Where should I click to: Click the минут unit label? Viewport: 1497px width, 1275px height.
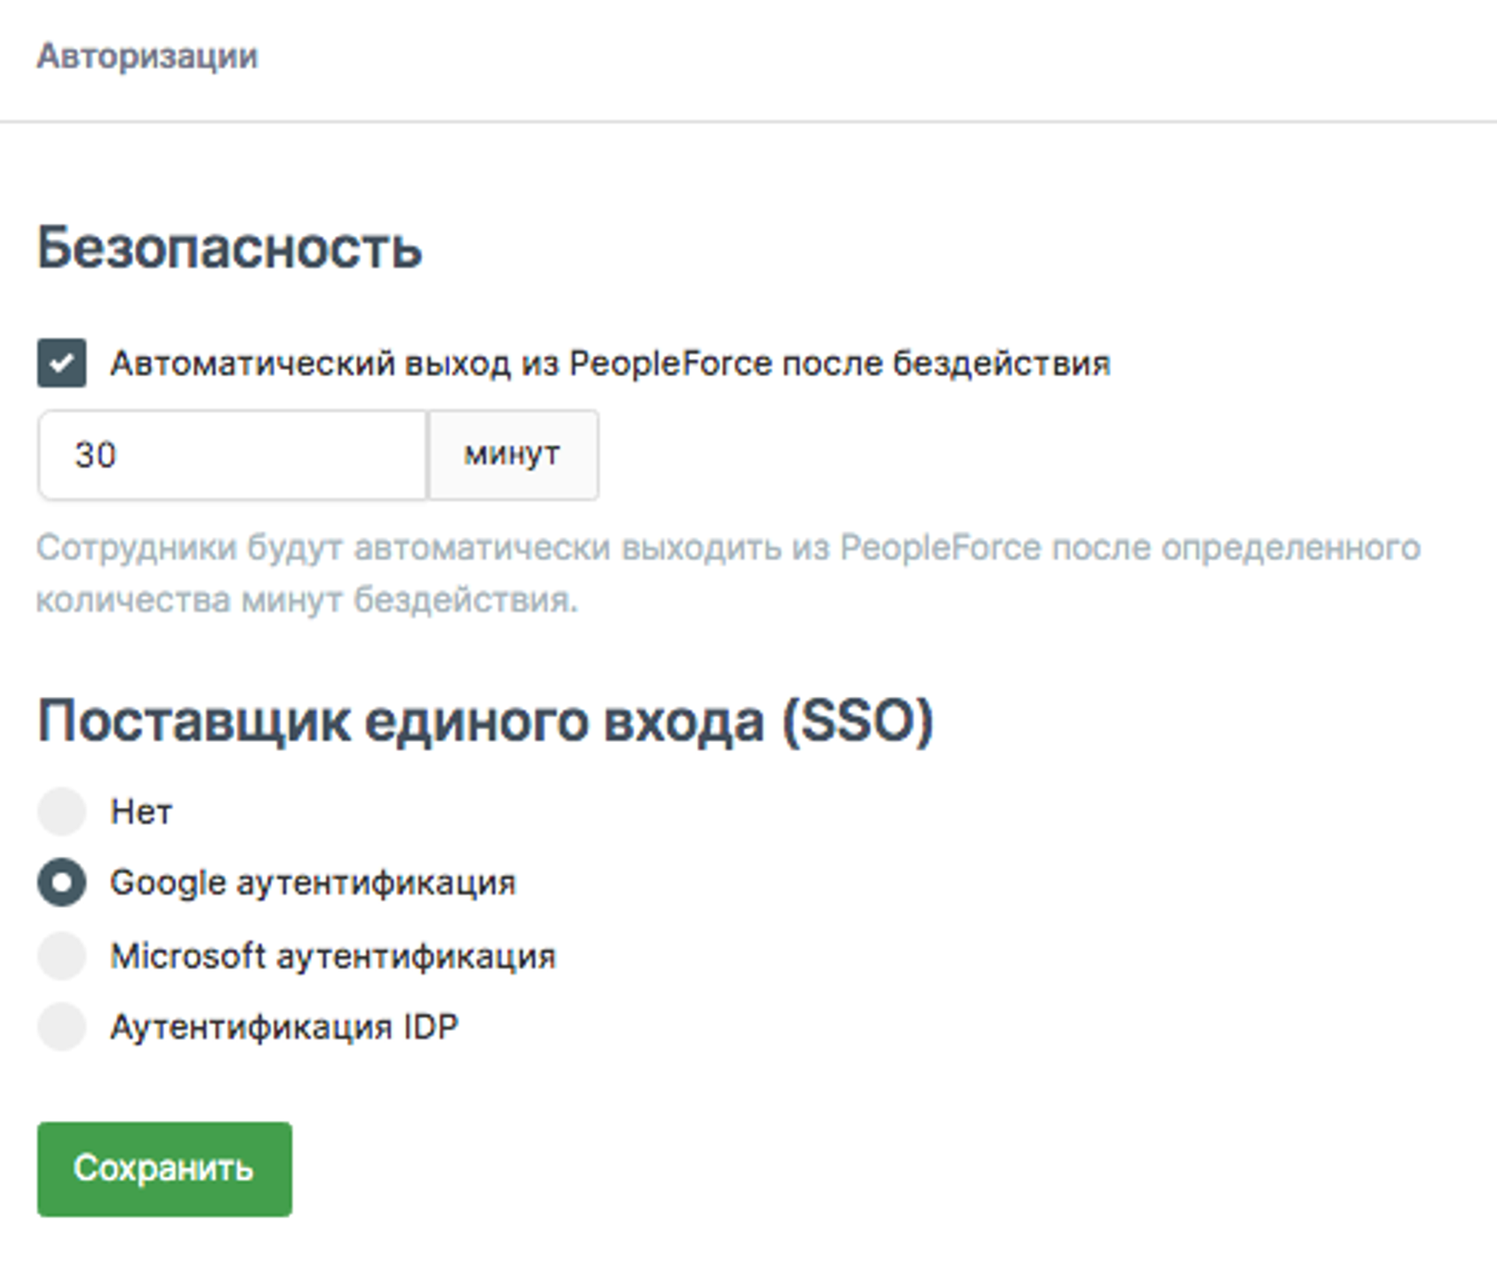[513, 454]
